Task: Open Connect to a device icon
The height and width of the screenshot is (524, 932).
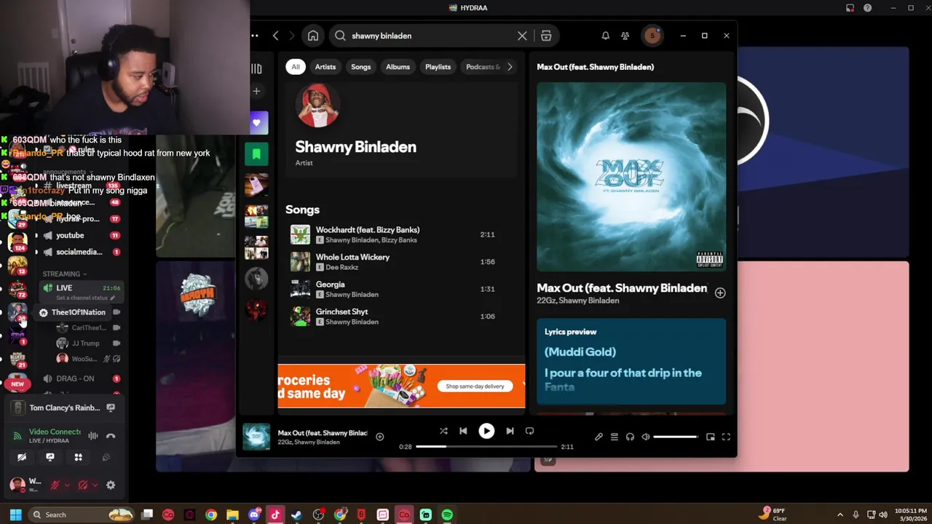Action: tap(630, 437)
